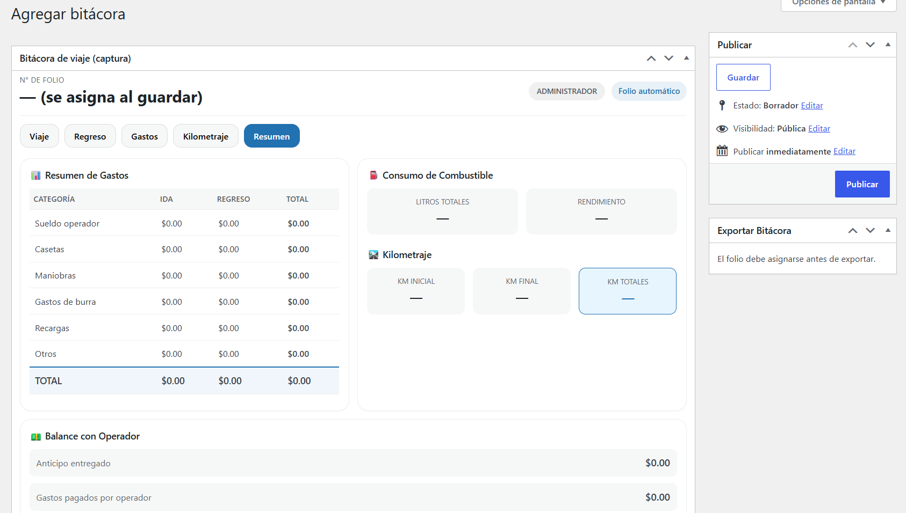906x513 pixels.
Task: Click the Agregar bitácora page title
Action: pyautogui.click(x=68, y=14)
